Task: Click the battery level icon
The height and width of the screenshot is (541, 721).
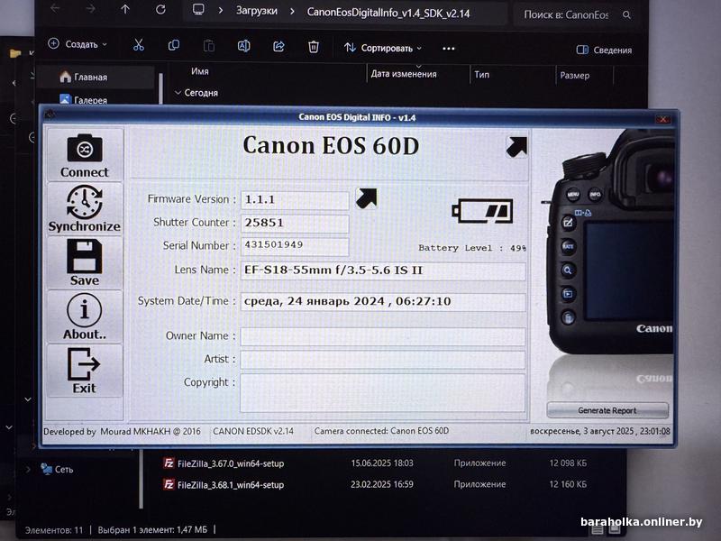Action: [482, 211]
